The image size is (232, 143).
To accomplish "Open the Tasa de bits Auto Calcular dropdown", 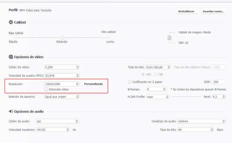I will tap(158, 67).
